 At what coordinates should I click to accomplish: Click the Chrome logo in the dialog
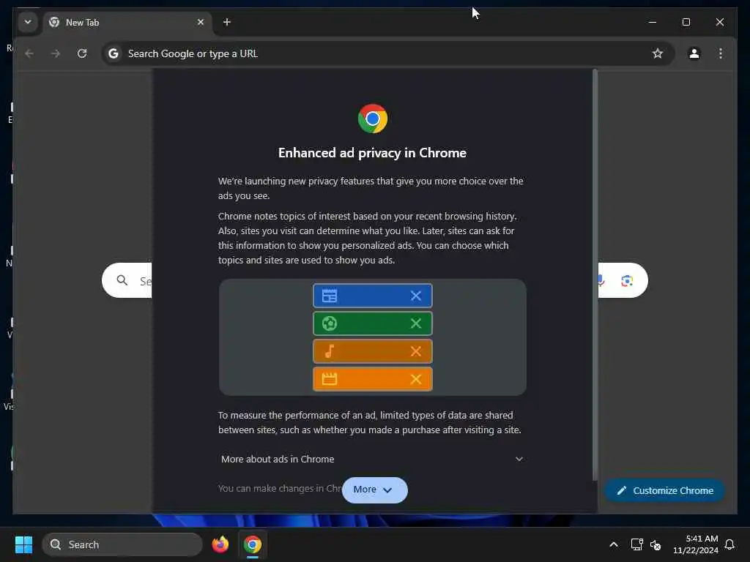373,119
